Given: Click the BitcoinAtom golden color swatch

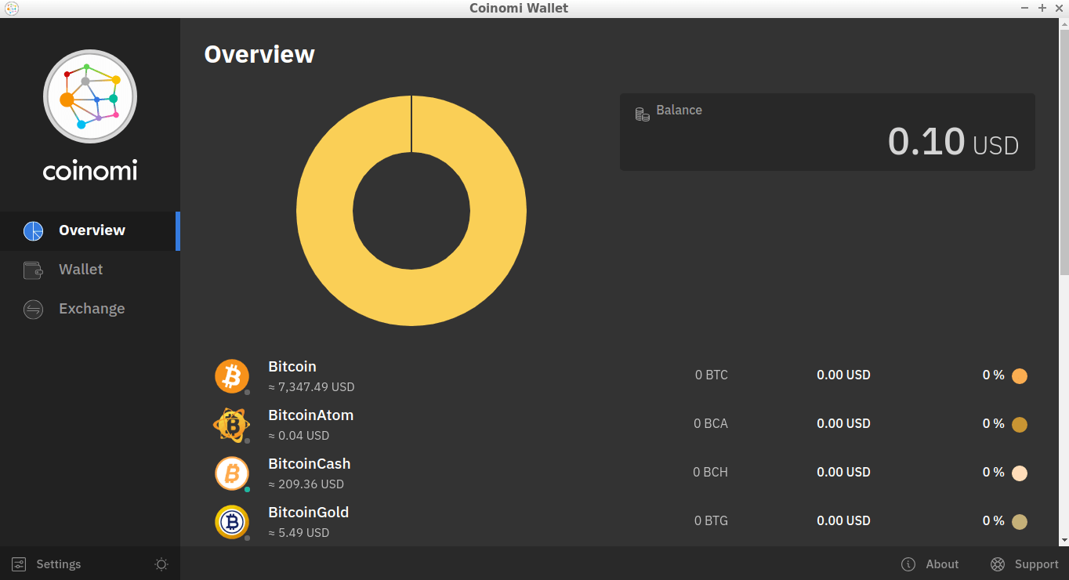Looking at the screenshot, I should 1020,425.
